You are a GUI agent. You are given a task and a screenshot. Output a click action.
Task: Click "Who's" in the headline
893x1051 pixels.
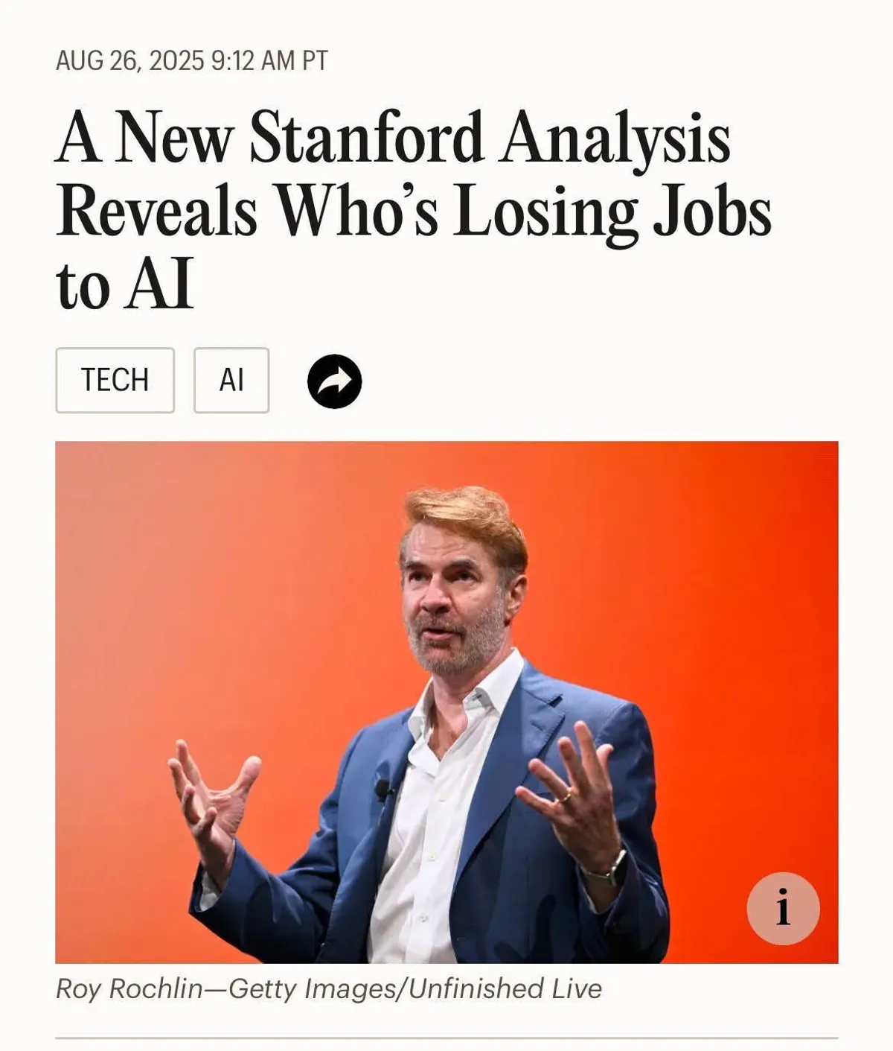[x=356, y=212]
